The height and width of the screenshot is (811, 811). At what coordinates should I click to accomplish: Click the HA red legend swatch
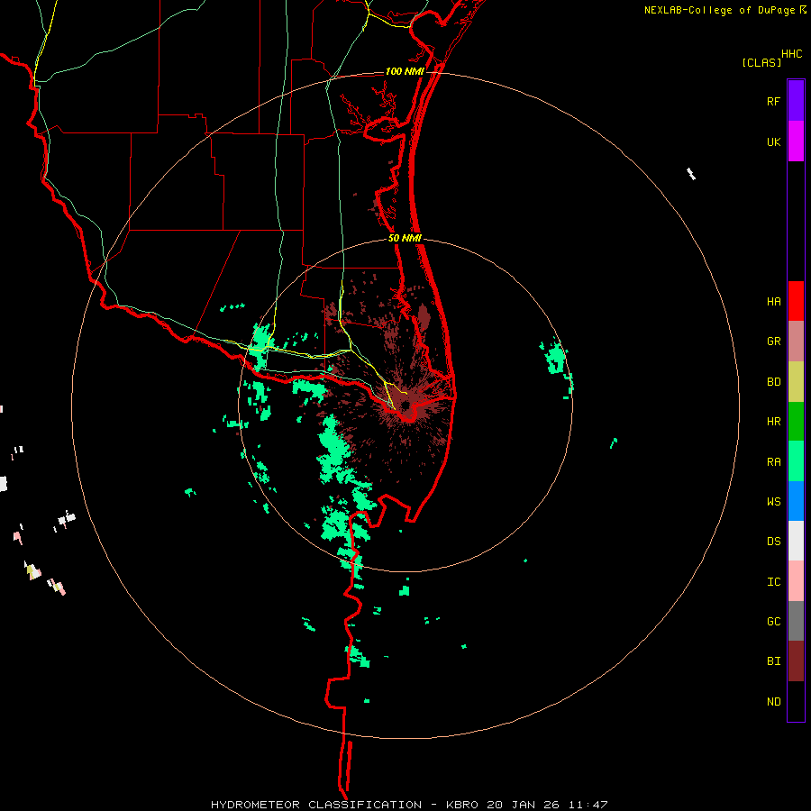[796, 301]
